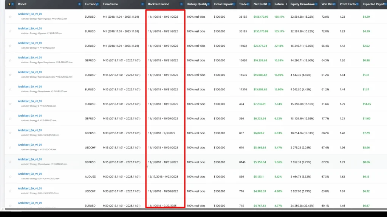Toggle star for CBK M30 GBPUSD row
Image resolution: width=387 pixels, height=217 pixels.
[10, 133]
